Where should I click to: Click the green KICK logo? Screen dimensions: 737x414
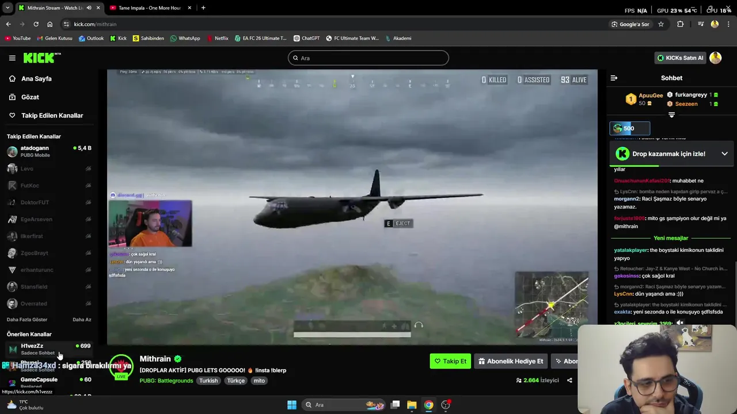click(41, 57)
